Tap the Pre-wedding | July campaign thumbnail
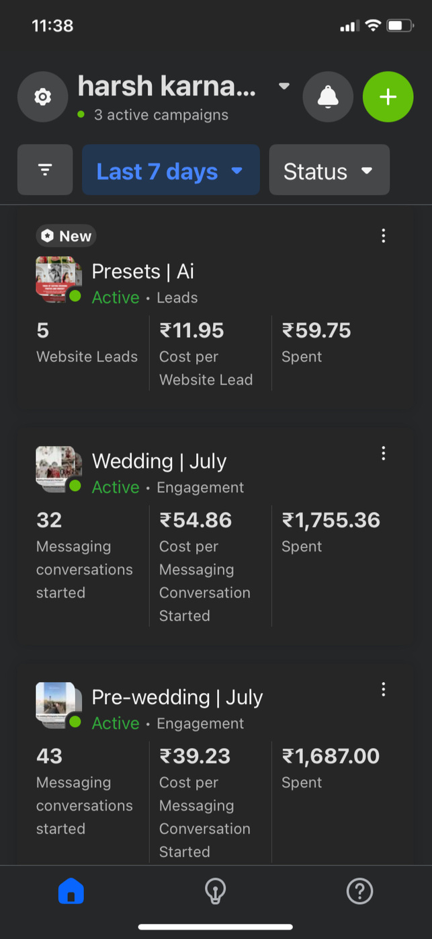Image resolution: width=432 pixels, height=939 pixels. click(58, 704)
